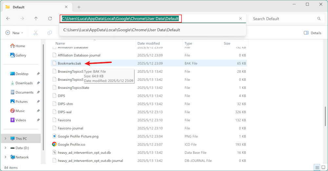The width and height of the screenshot is (328, 171).
Task: Close the Default tab
Action: coord(66,7)
